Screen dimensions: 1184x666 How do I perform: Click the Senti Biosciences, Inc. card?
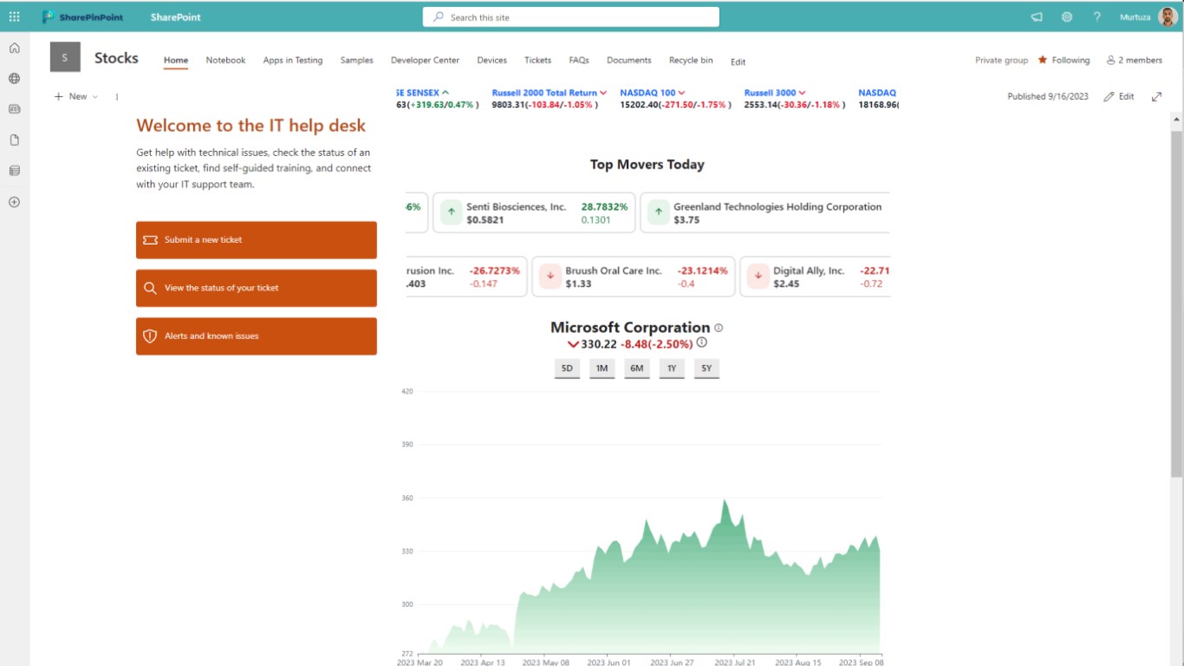tap(534, 212)
